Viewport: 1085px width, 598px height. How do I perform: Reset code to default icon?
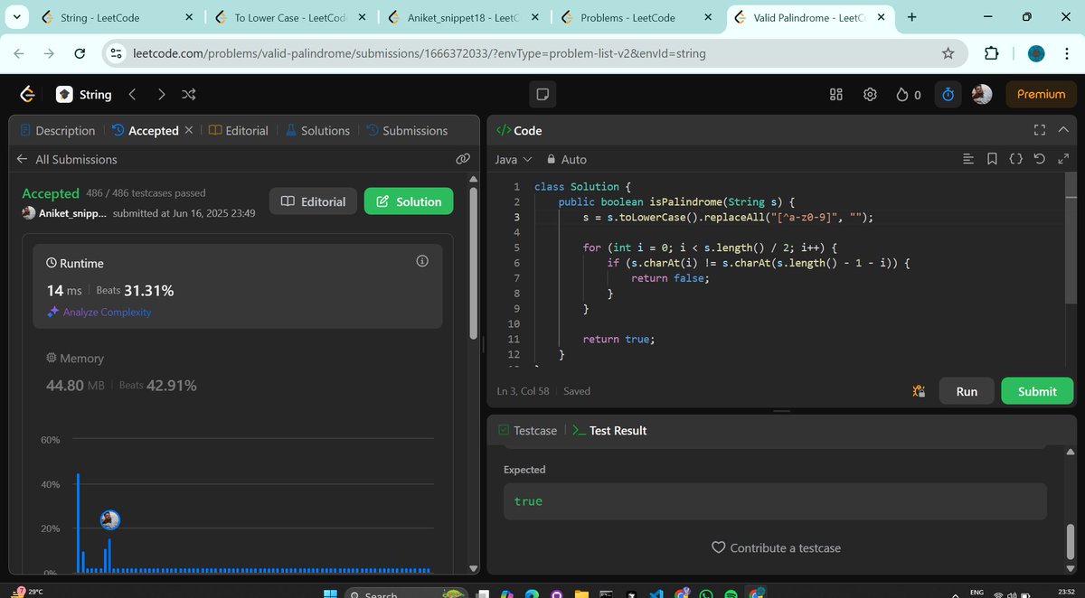[x=1040, y=159]
